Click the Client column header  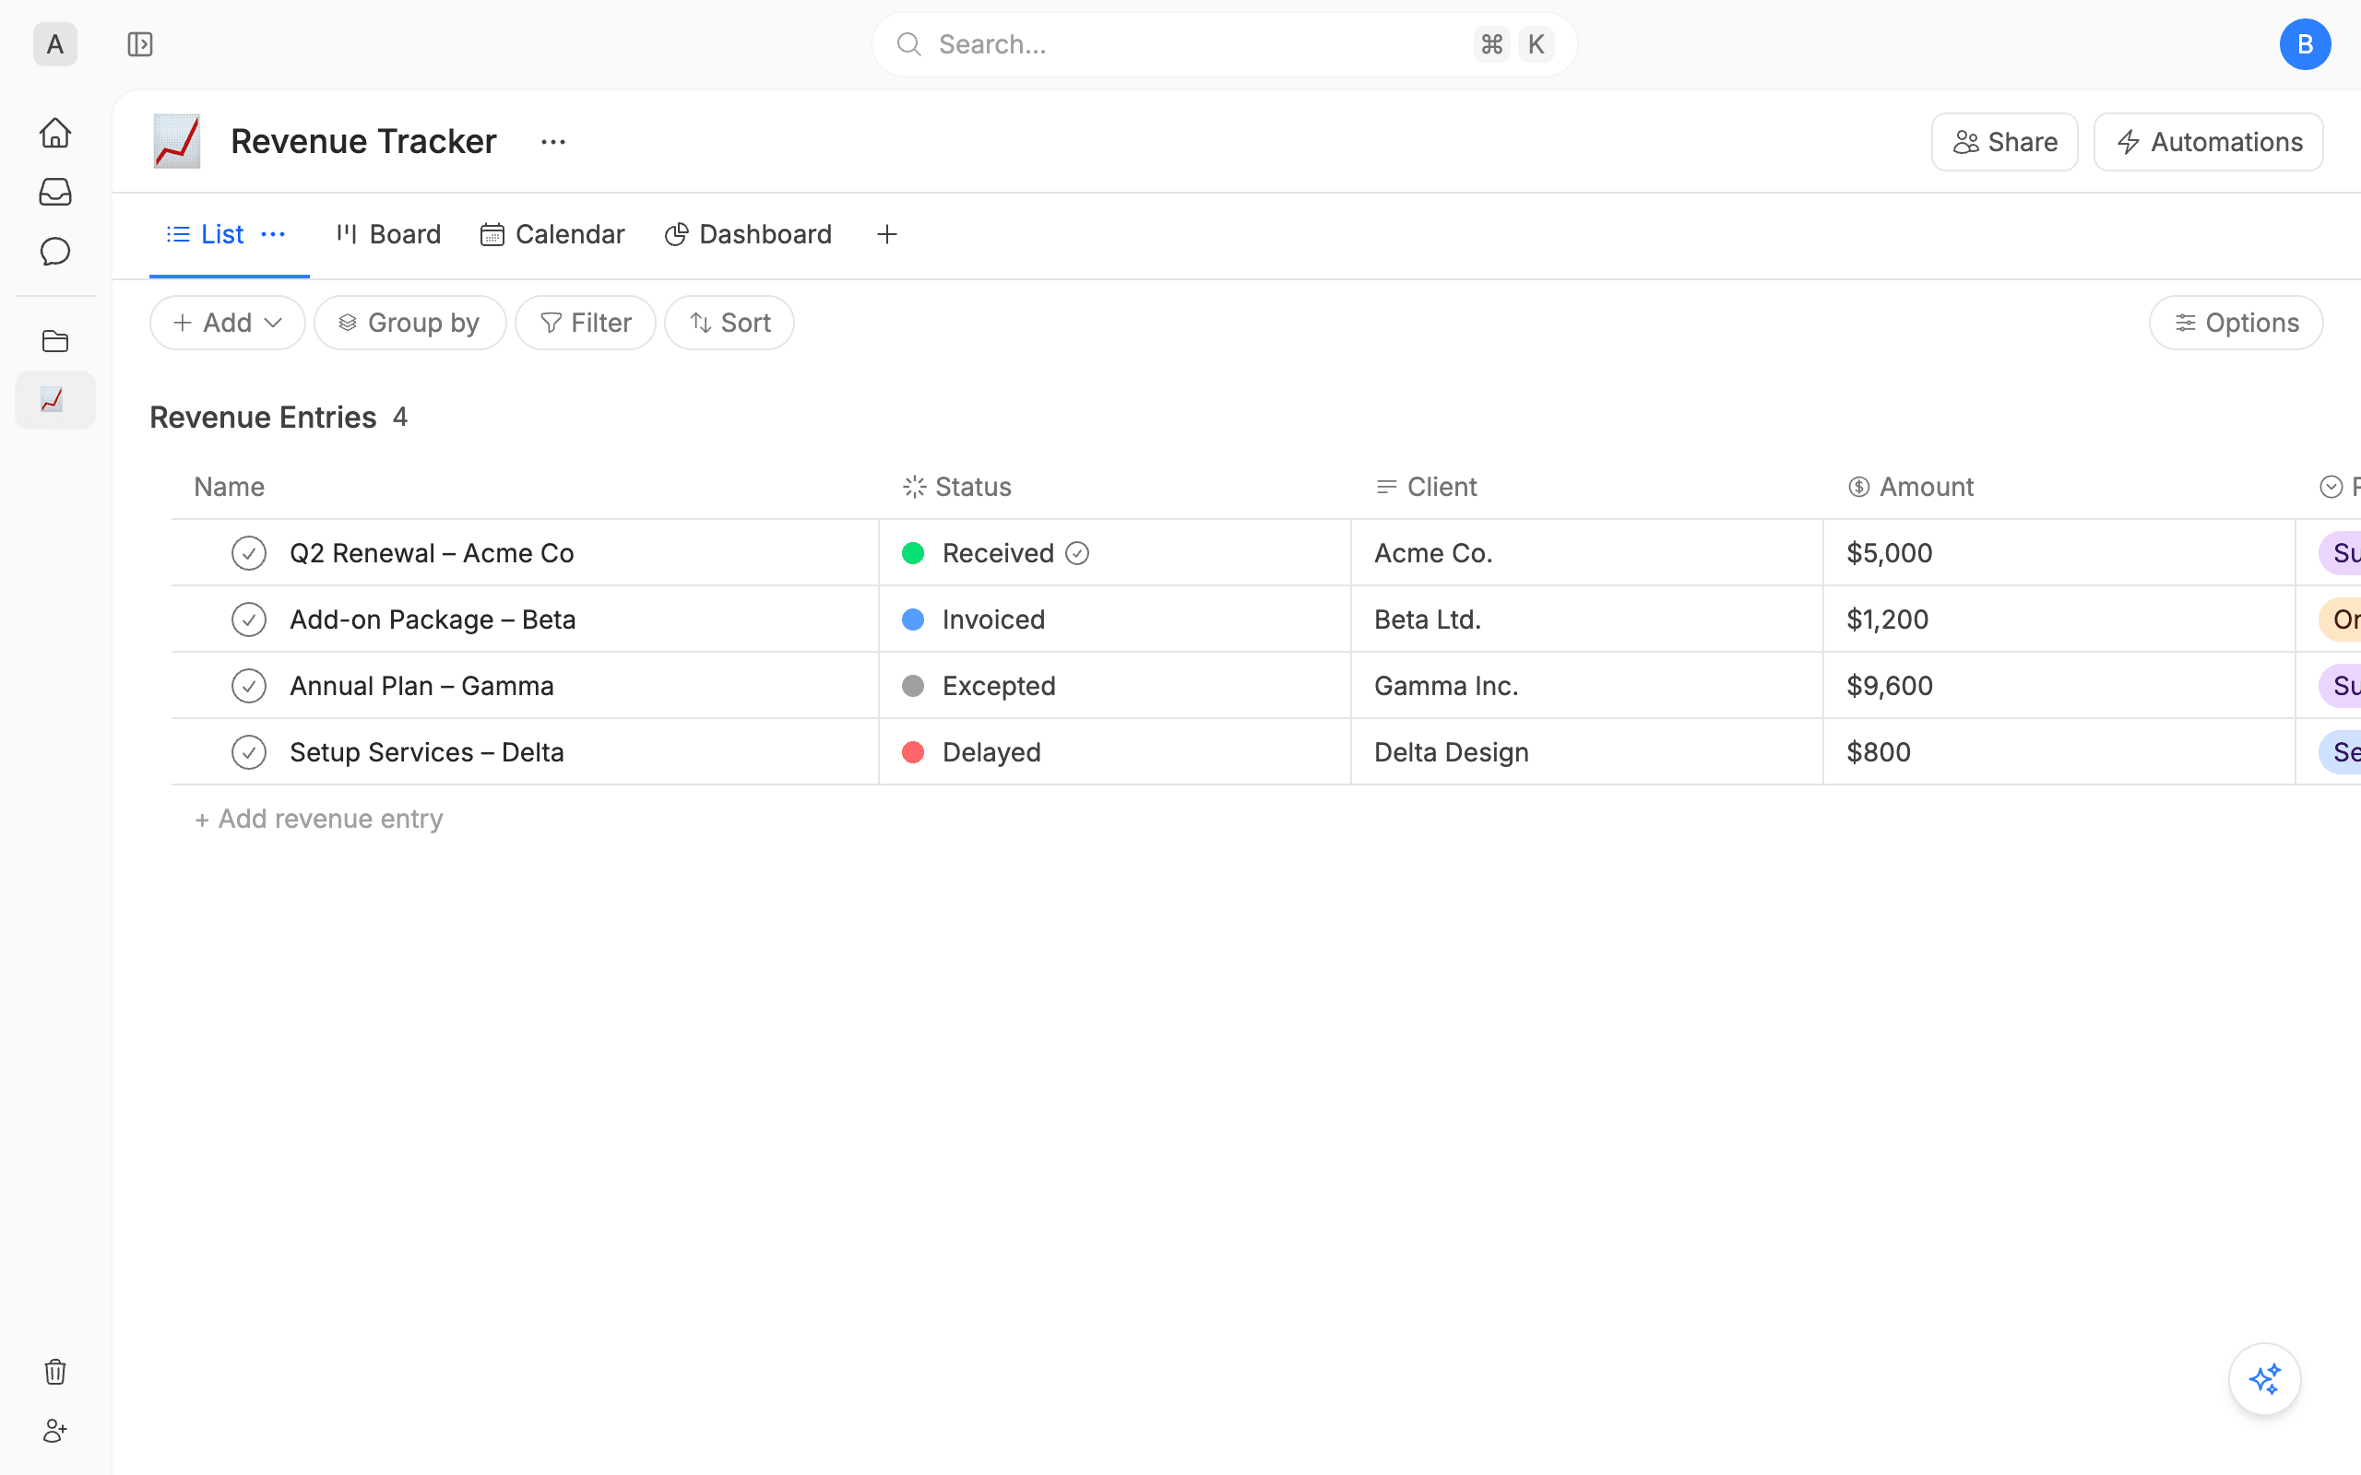tap(1426, 487)
